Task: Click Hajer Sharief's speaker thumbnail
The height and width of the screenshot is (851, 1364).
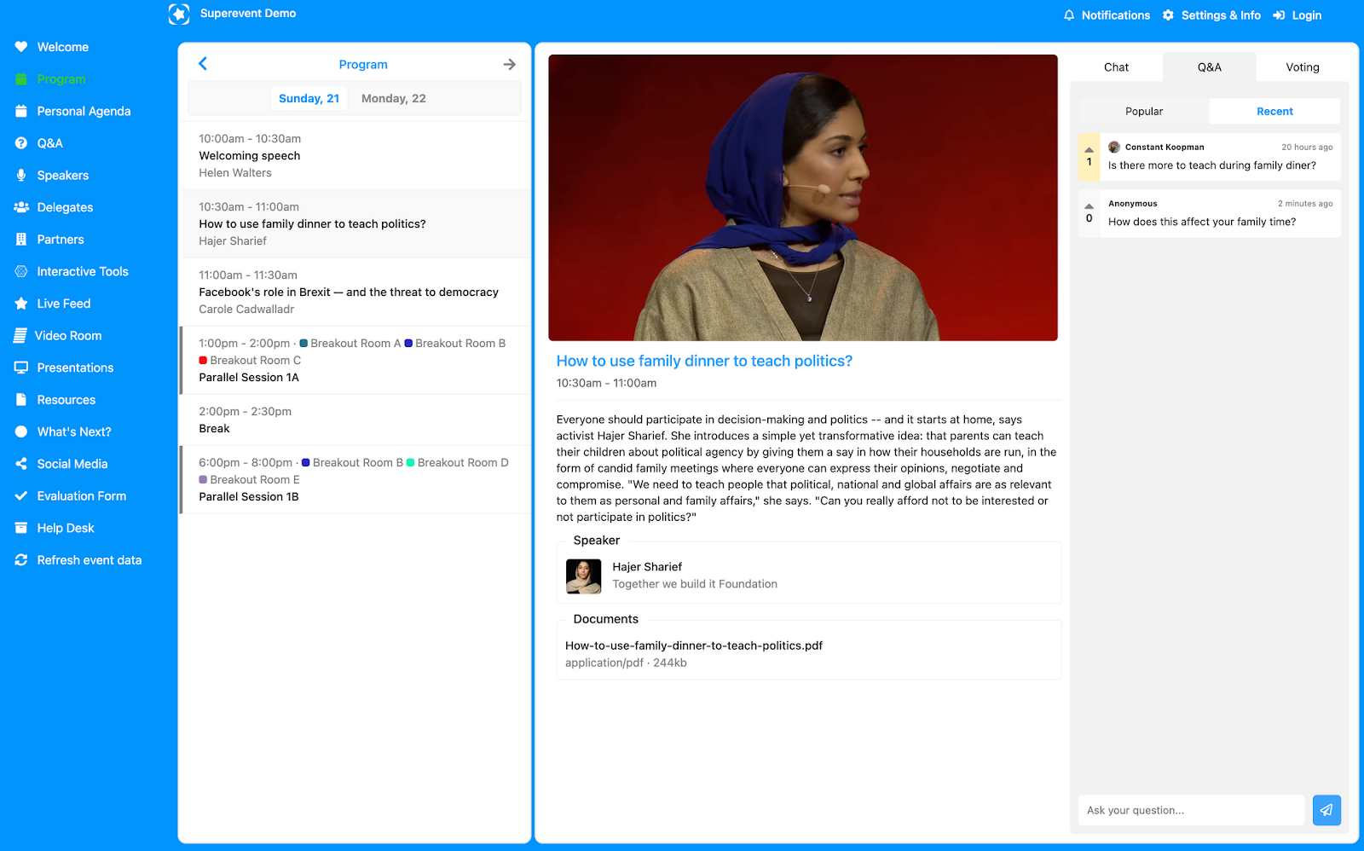Action: point(584,576)
